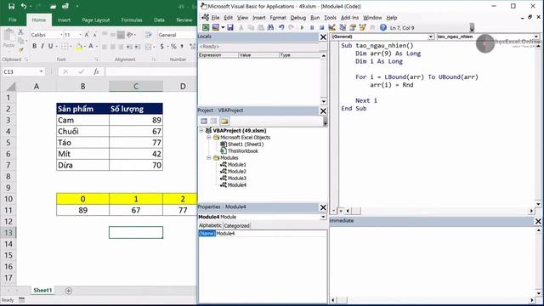Open Object Browser icon in VBA toolbar
Viewport: 544px width, 306px height.
(x=363, y=27)
